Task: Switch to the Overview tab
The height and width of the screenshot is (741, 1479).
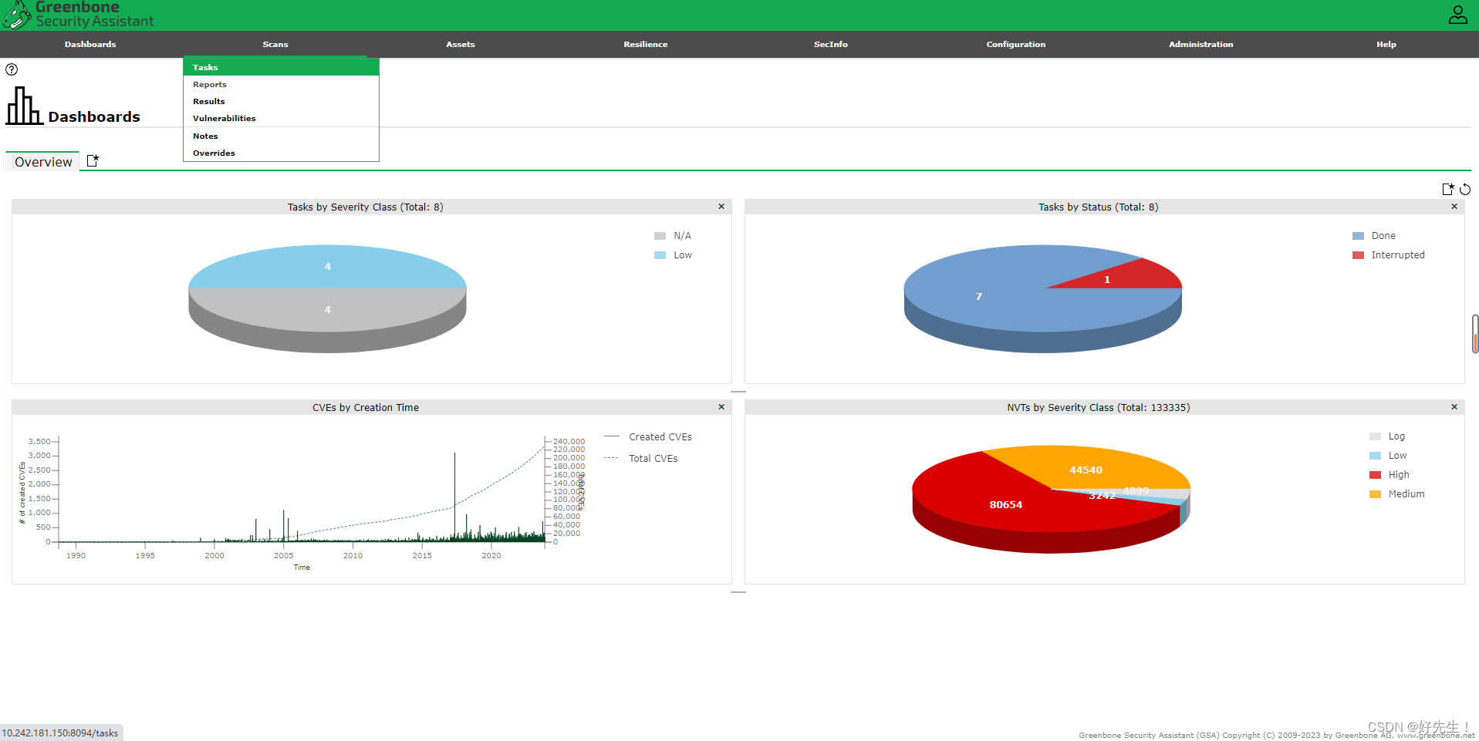Action: pos(43,162)
